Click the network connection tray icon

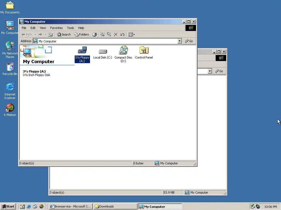coord(253,206)
